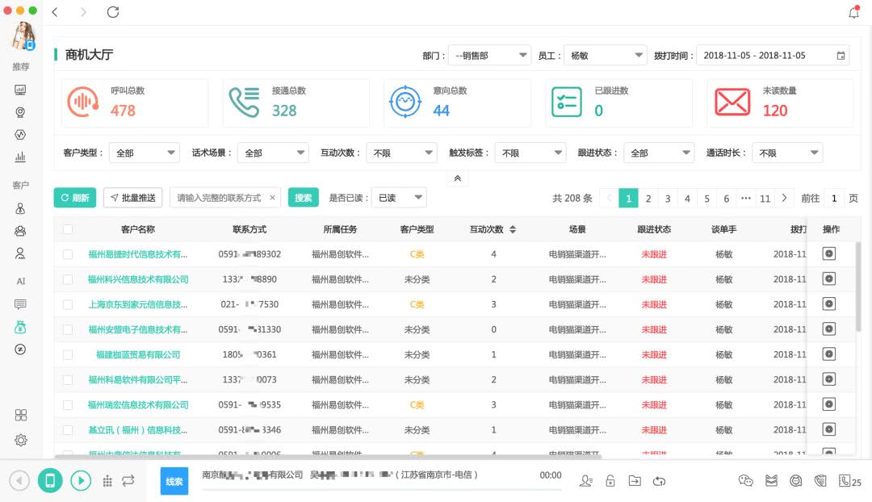This screenshot has width=872, height=502.
Task: Click the settings gear at sidebar bottom
Action: click(21, 440)
